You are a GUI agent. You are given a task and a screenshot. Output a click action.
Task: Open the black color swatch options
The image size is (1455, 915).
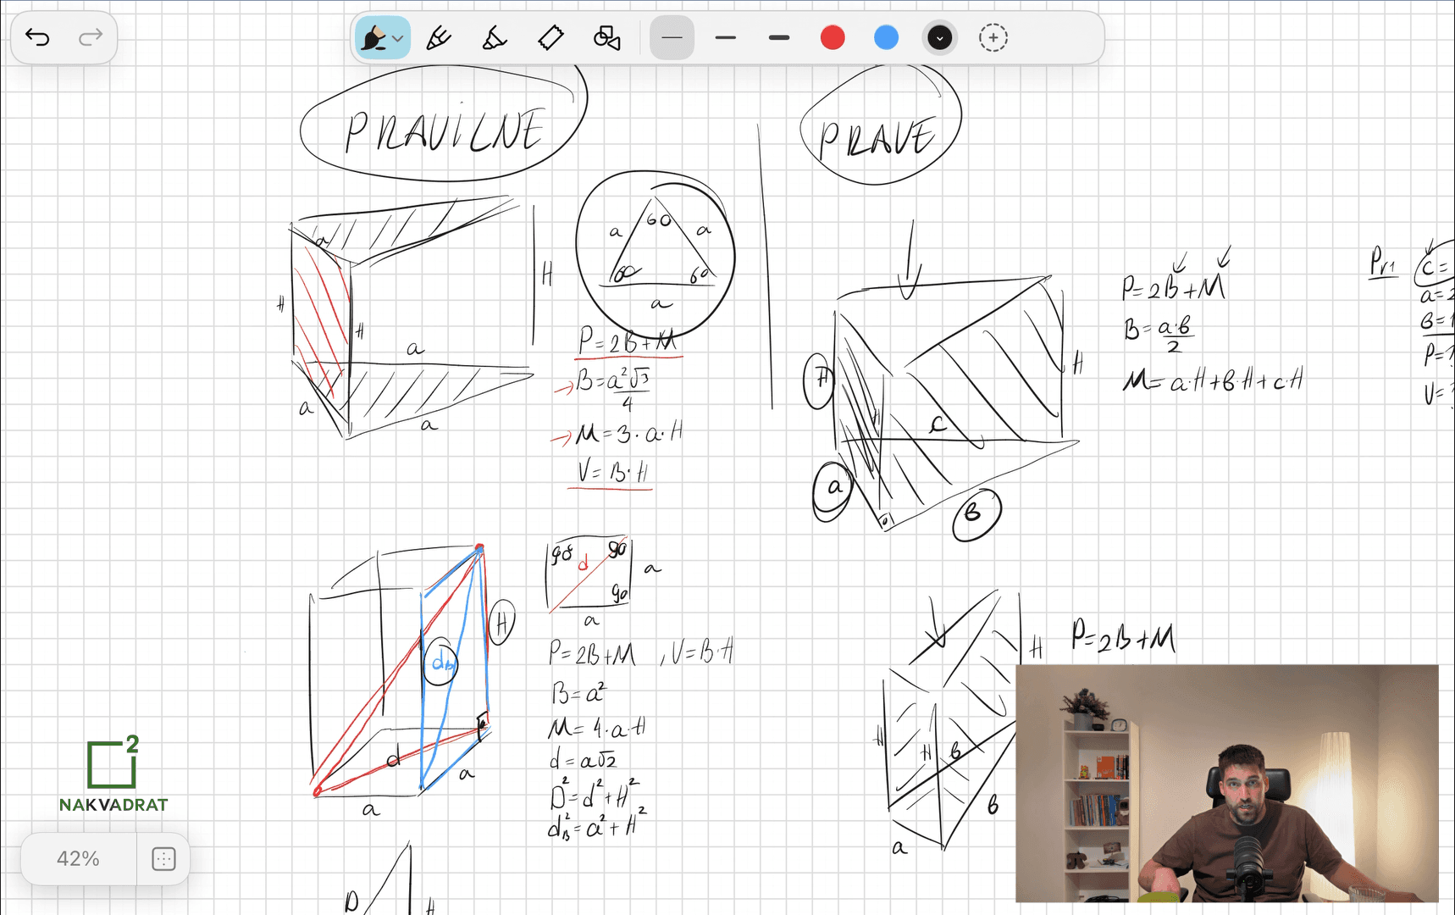pos(939,38)
